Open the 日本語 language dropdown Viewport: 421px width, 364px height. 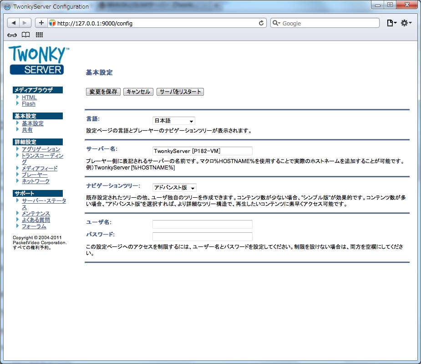coord(174,121)
